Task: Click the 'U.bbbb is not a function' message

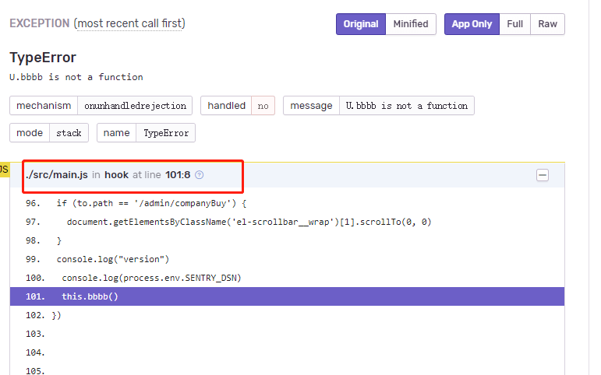Action: tap(76, 77)
